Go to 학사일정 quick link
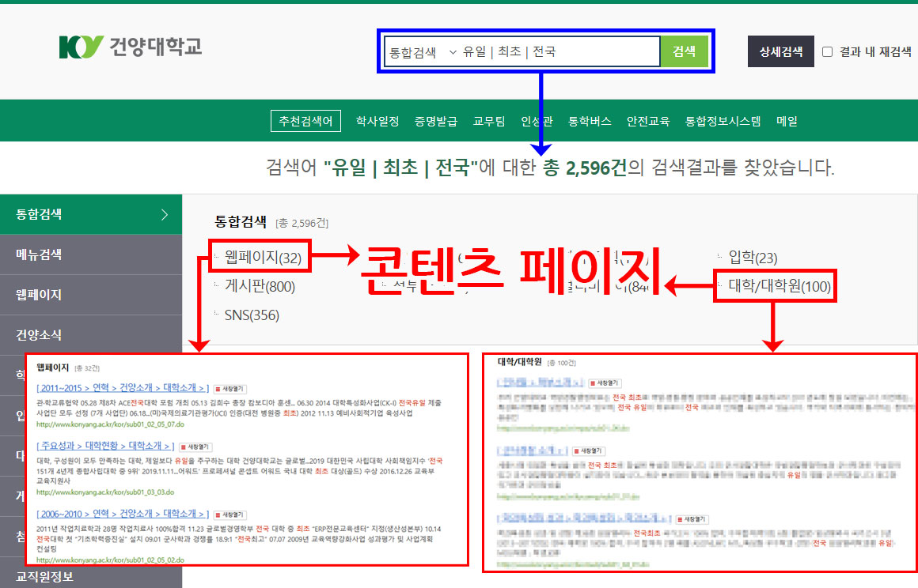Viewport: 918px width, 588px height. (377, 121)
